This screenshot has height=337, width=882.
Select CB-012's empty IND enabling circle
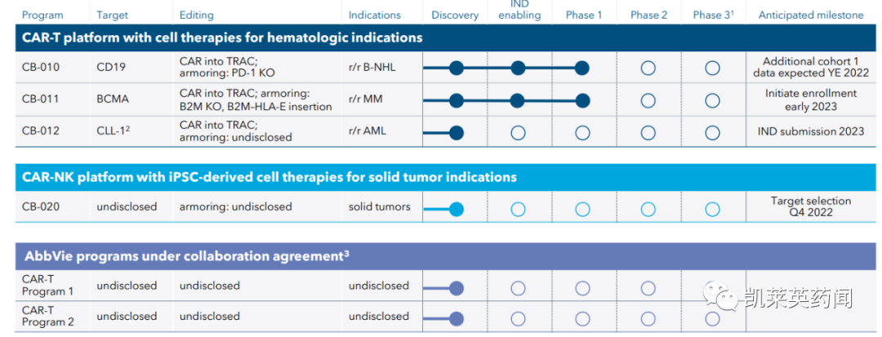[x=518, y=133]
